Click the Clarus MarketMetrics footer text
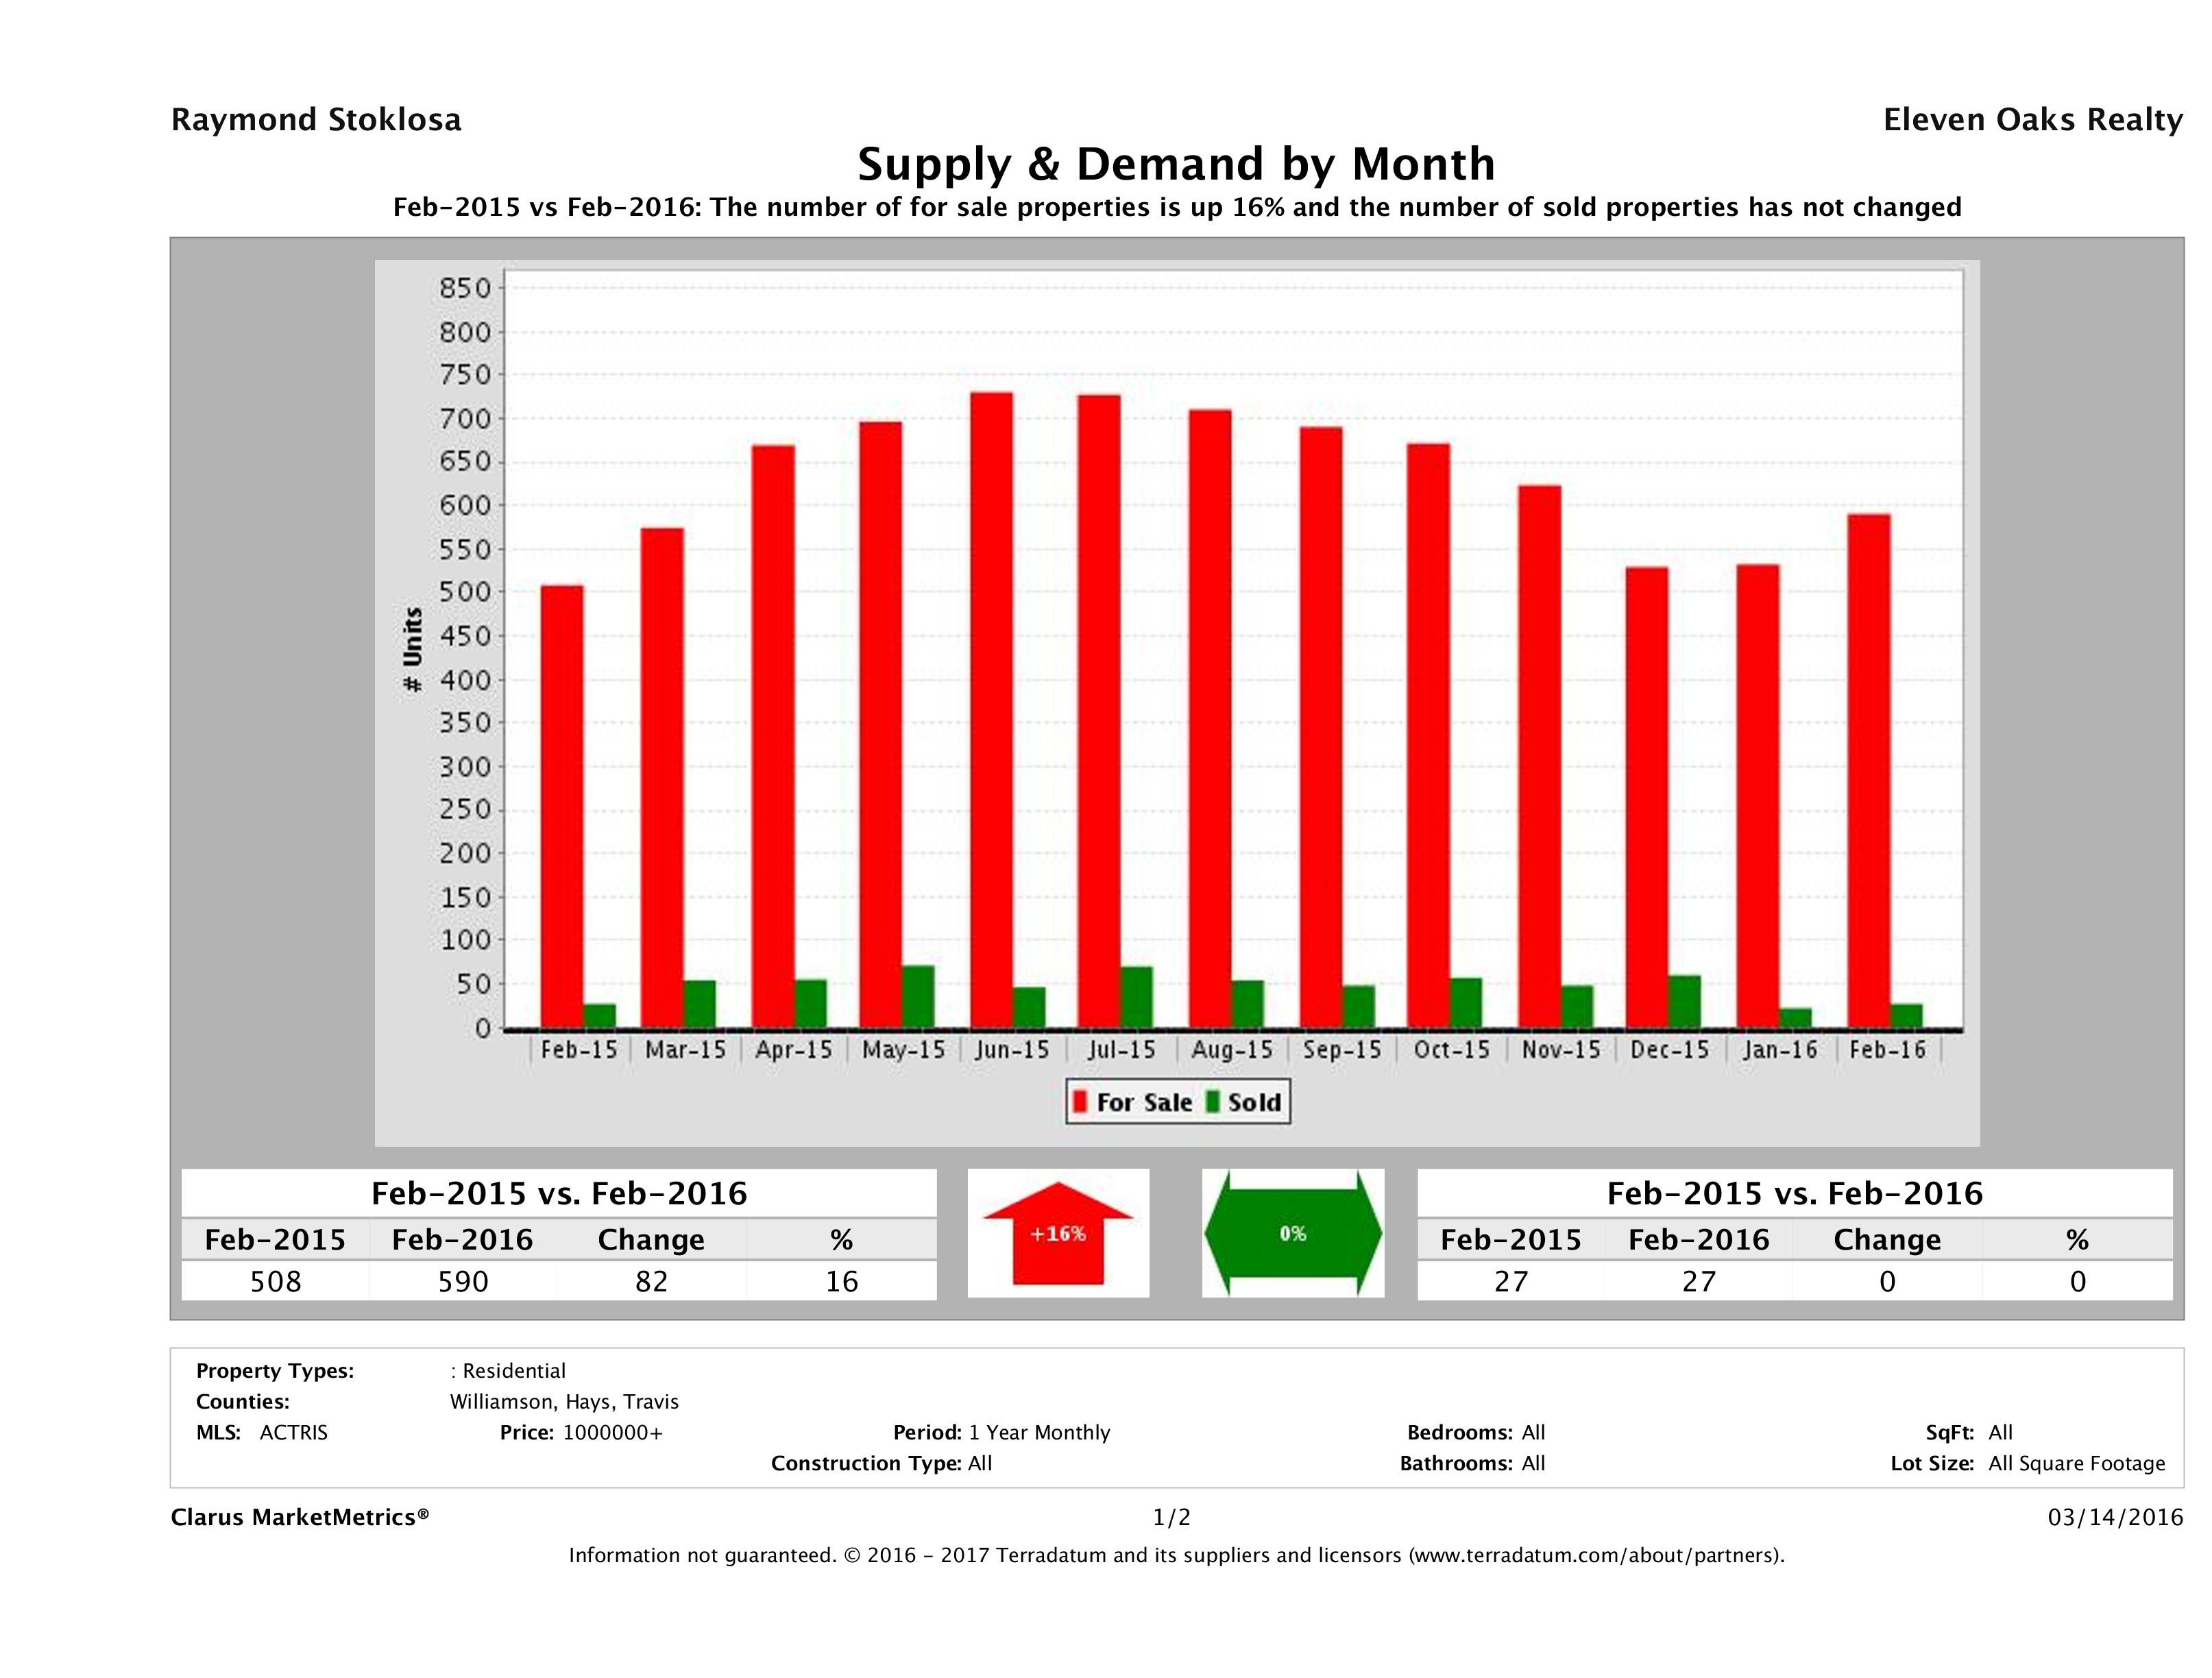 [x=300, y=1517]
